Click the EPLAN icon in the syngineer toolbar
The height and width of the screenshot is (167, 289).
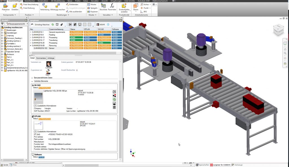(x=75, y=25)
